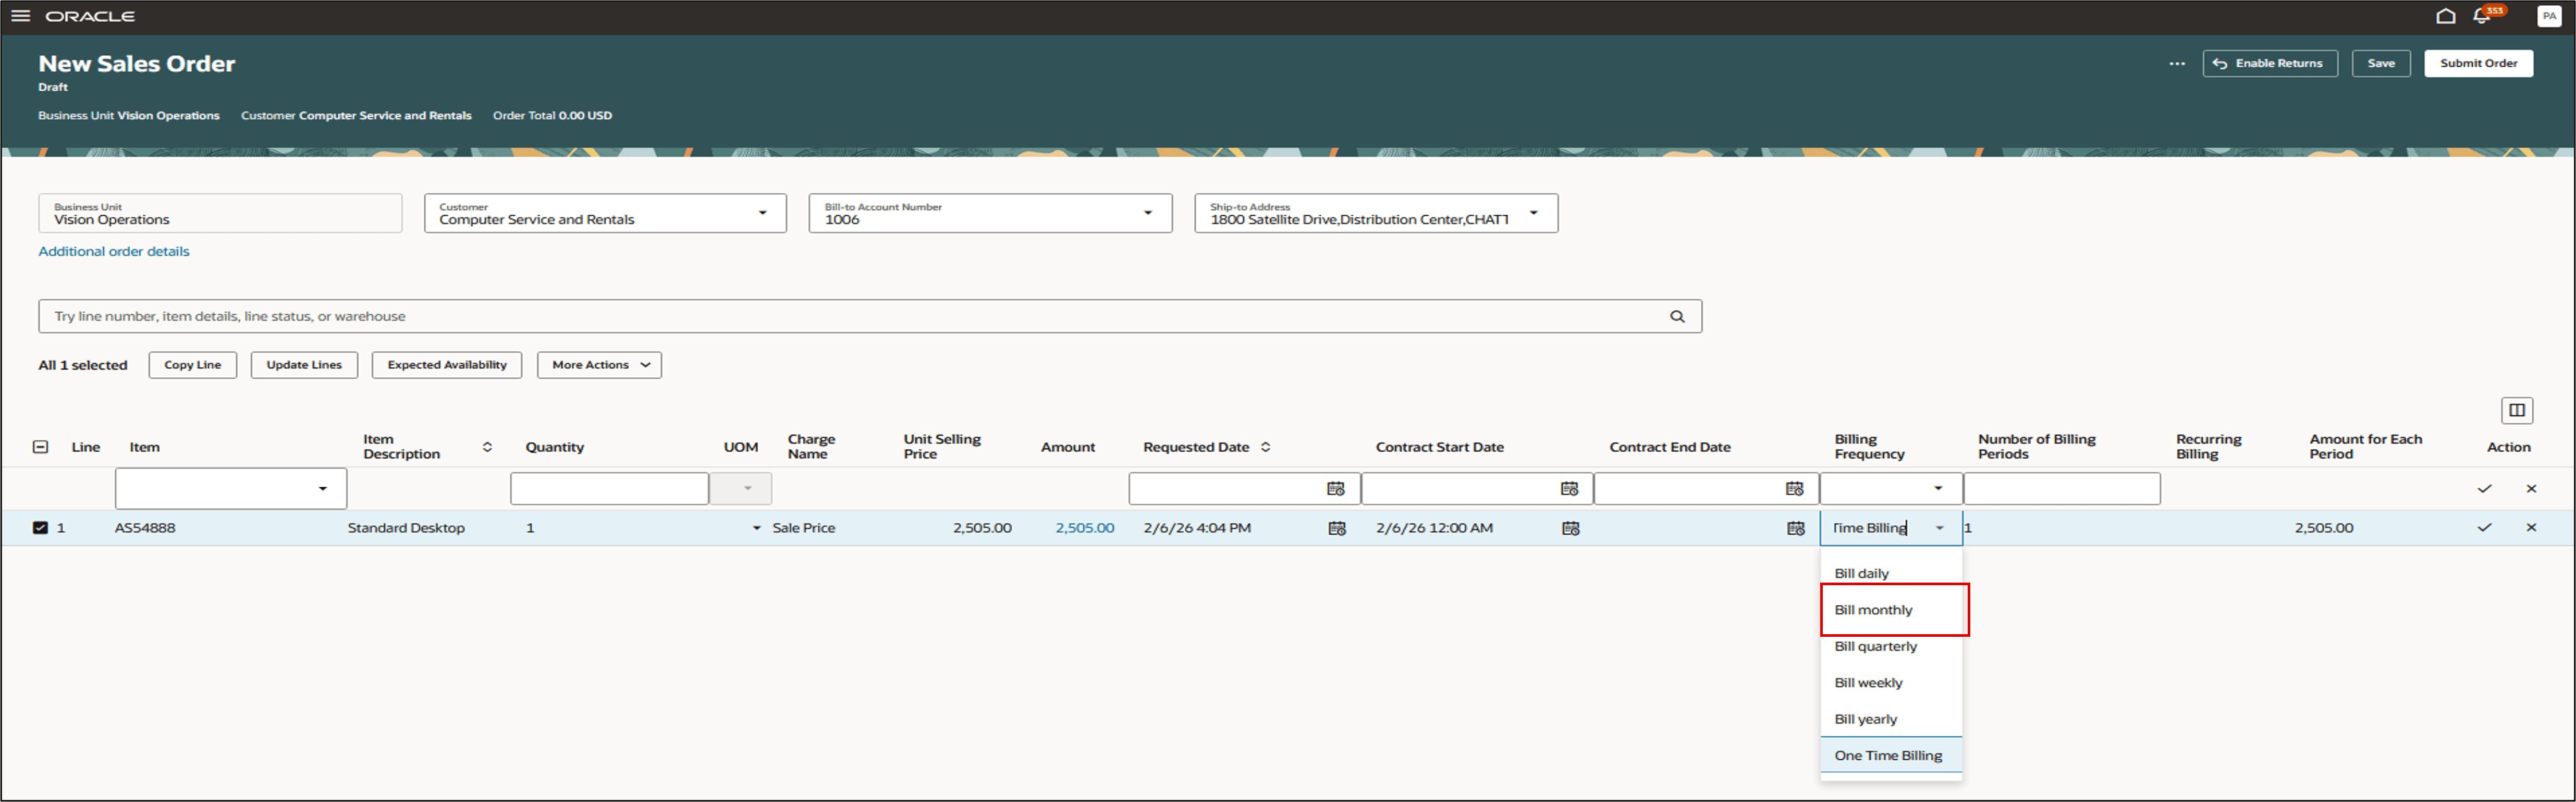Click the search magnifier icon
Image resolution: width=2576 pixels, height=802 pixels.
pos(1677,316)
